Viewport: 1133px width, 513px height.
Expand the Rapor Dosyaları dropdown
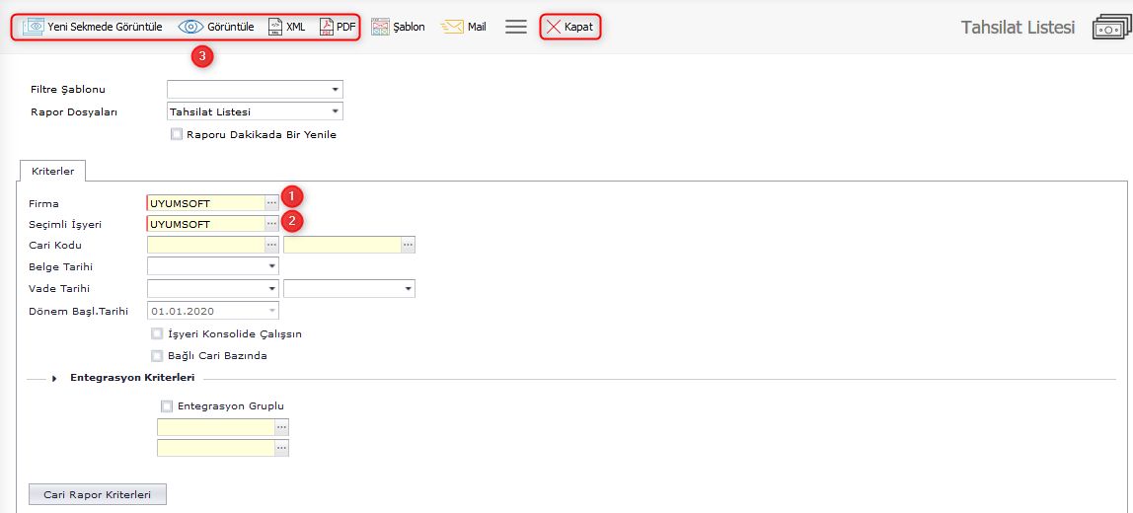coord(336,112)
